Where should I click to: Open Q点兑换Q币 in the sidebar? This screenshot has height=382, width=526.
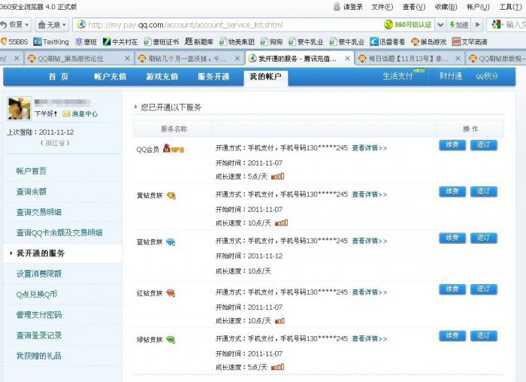pyautogui.click(x=37, y=294)
